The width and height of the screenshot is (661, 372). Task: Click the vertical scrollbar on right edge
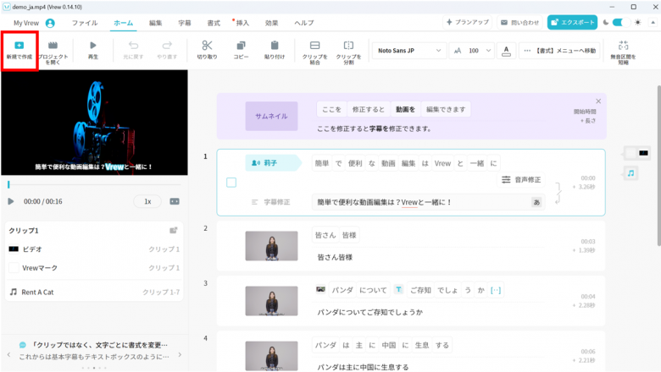[658, 166]
